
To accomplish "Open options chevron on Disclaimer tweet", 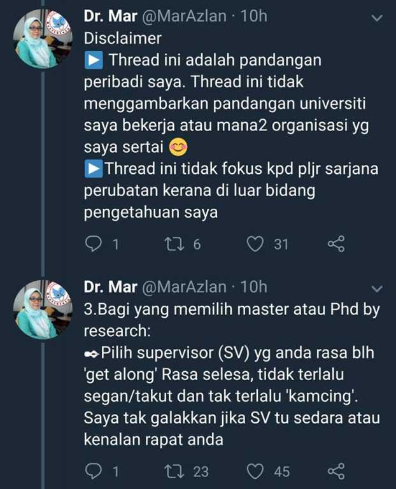I will click(x=377, y=18).
